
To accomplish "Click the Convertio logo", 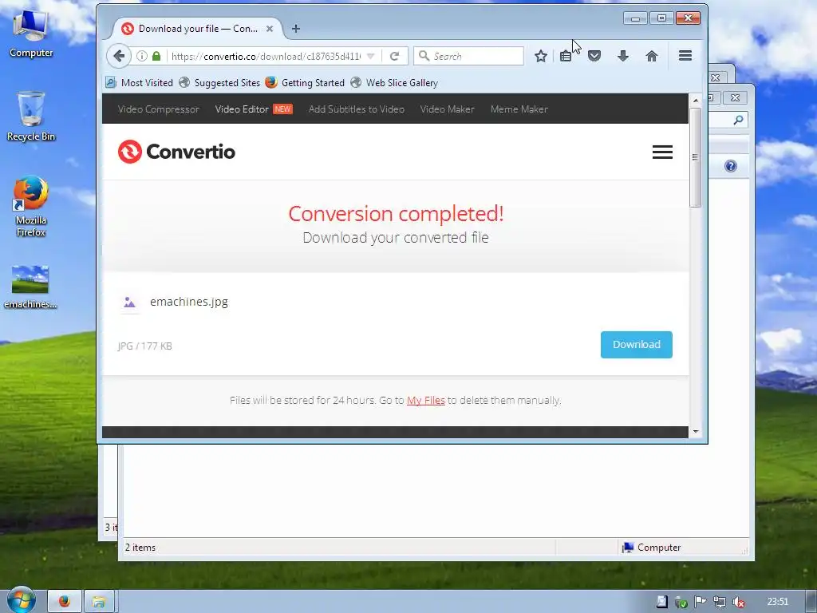I will click(176, 152).
